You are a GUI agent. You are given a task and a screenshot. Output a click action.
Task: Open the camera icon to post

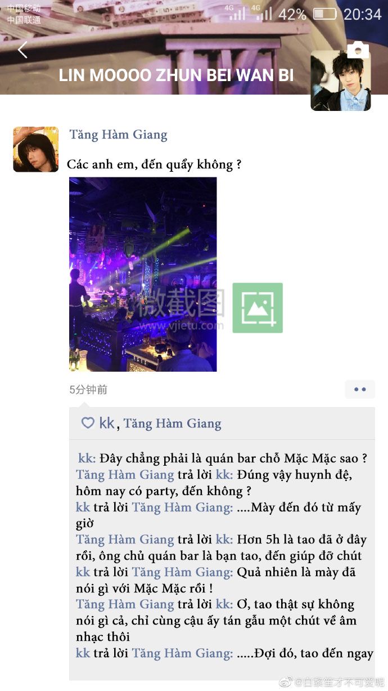(358, 50)
